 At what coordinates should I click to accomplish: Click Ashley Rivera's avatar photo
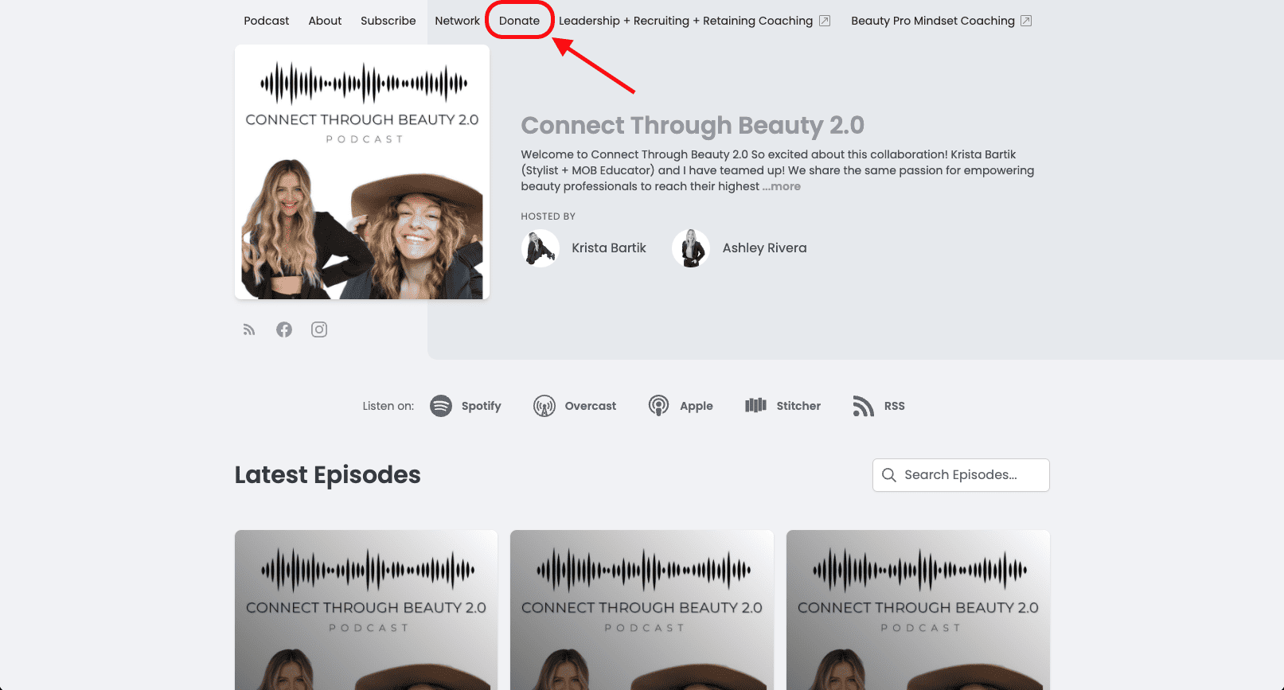(691, 248)
